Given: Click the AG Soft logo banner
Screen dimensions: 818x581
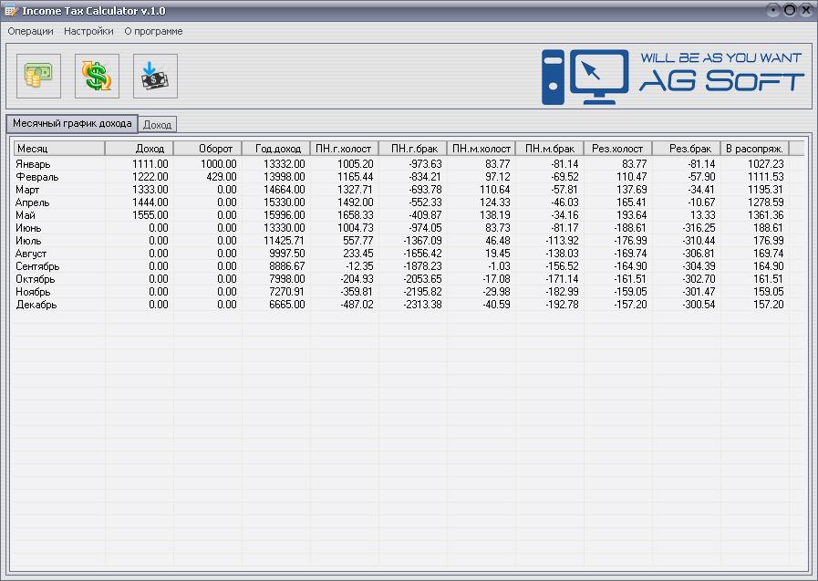Looking at the screenshot, I should pos(673,77).
